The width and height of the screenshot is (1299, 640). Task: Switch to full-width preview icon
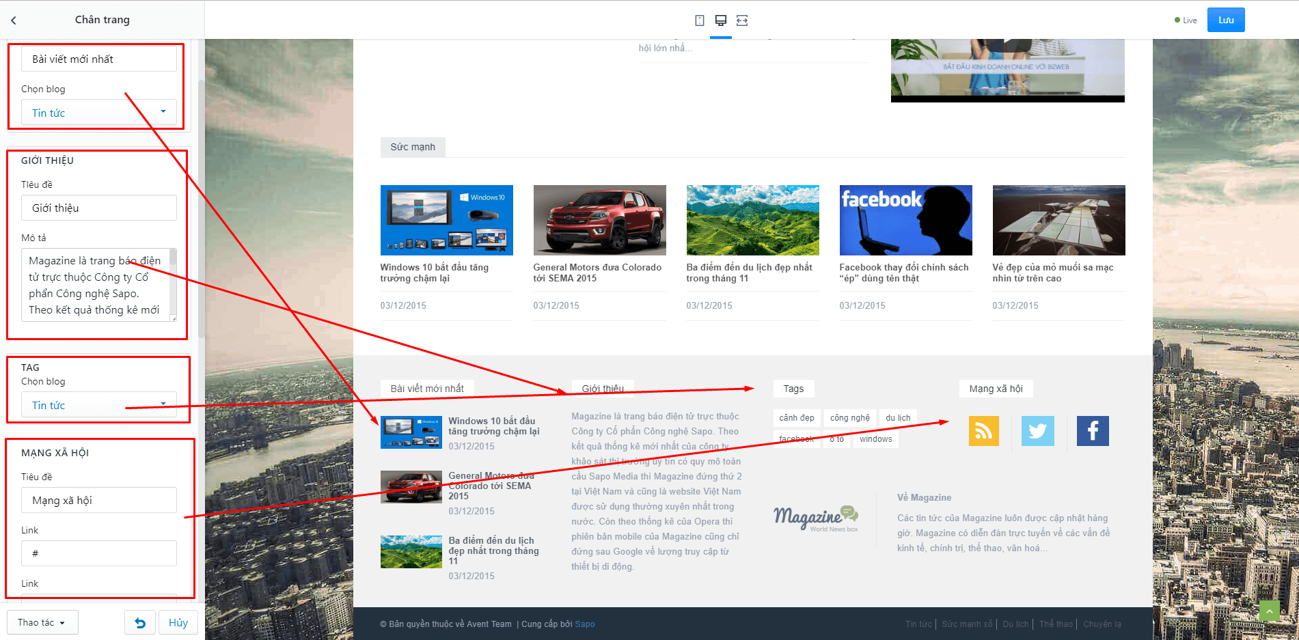[742, 20]
